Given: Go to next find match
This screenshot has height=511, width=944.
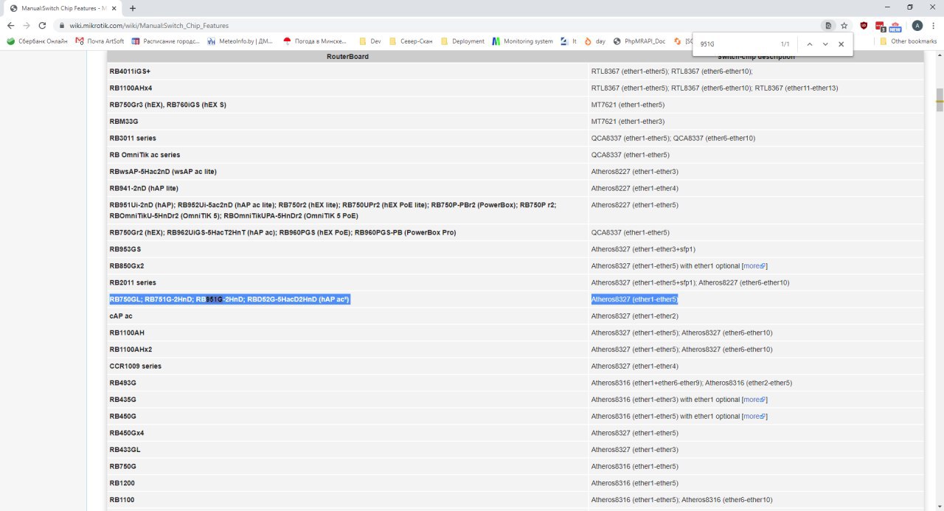Looking at the screenshot, I should (x=825, y=44).
